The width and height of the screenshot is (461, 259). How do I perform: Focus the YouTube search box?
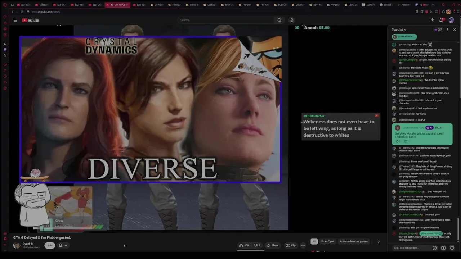pos(225,20)
